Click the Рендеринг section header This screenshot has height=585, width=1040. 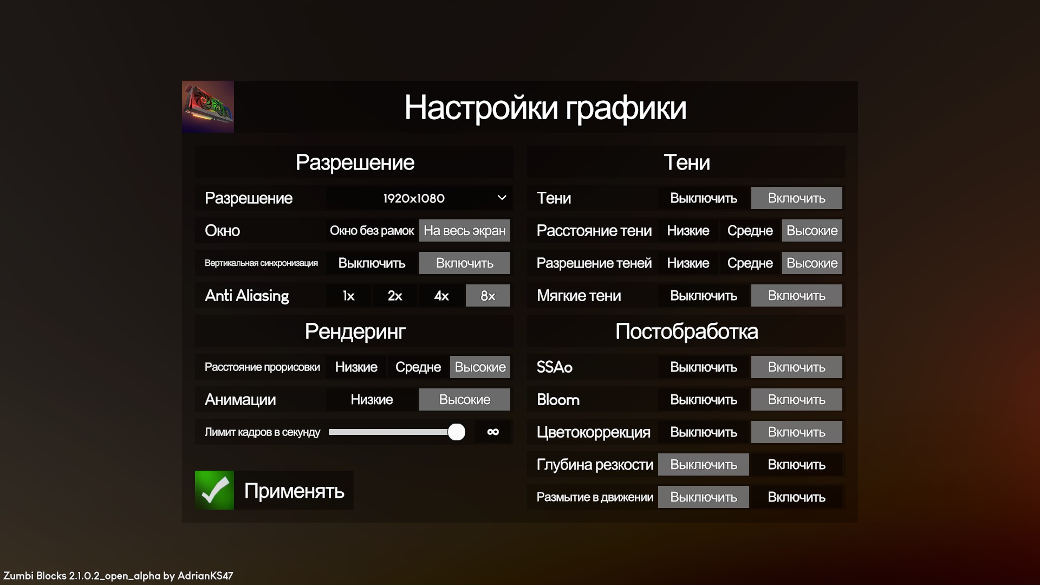[355, 331]
